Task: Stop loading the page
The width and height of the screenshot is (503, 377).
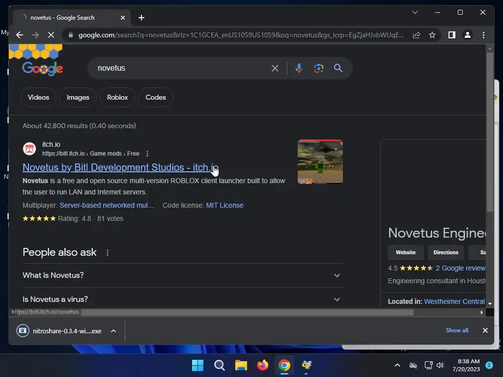Action: [x=51, y=35]
